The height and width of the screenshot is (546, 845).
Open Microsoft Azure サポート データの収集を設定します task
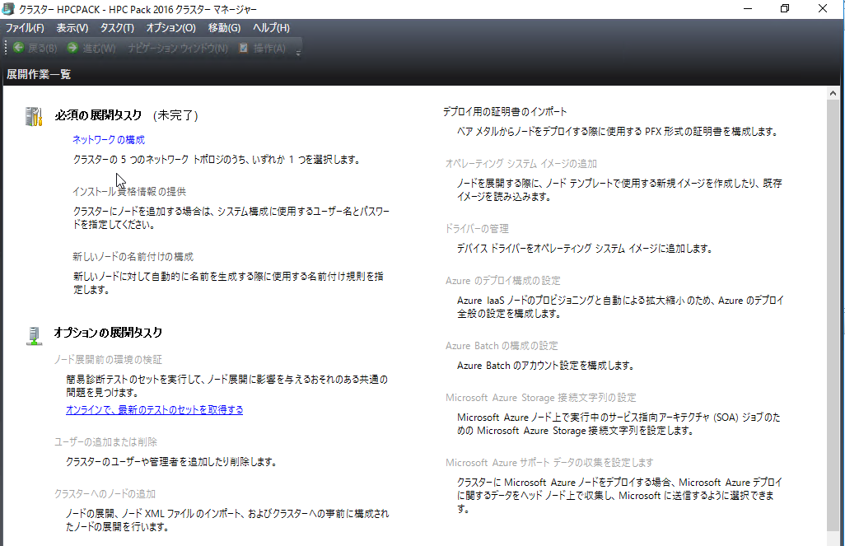pyautogui.click(x=549, y=463)
